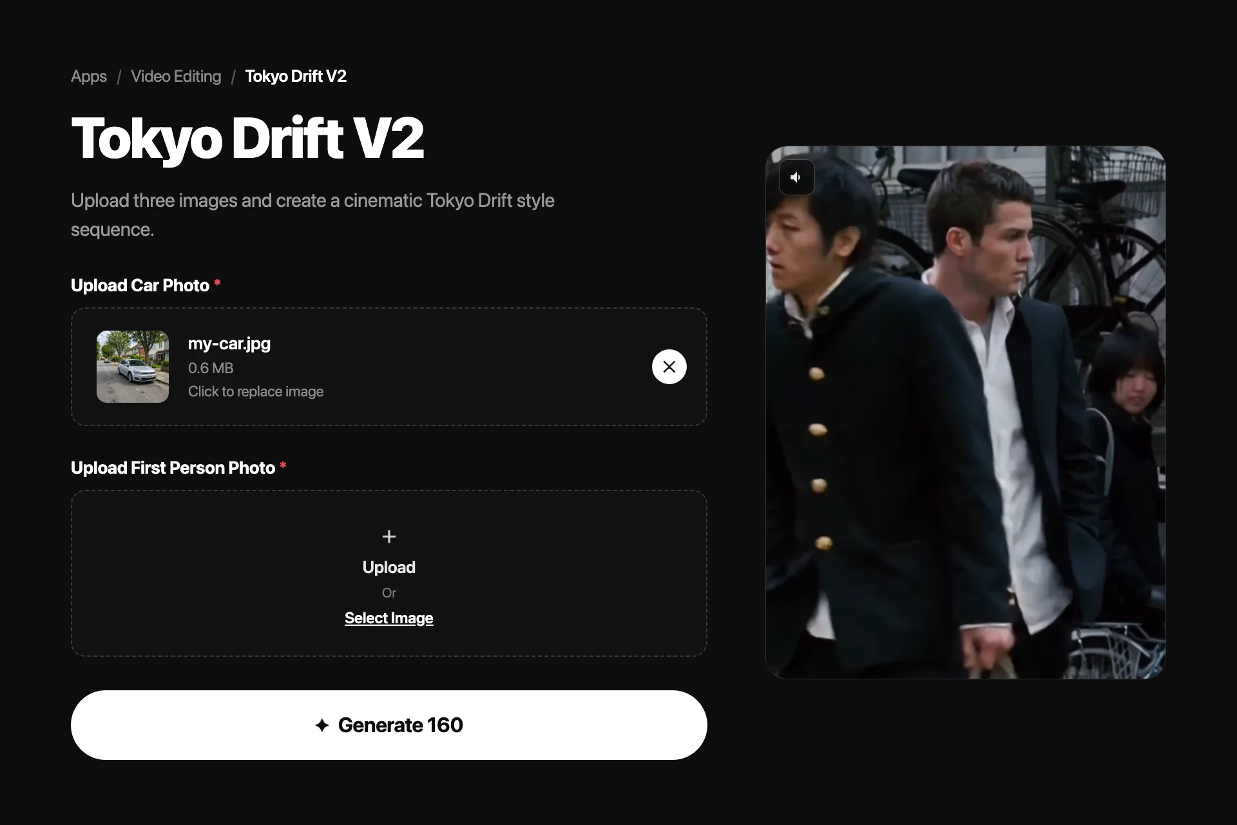This screenshot has height=825, width=1237.
Task: Open the Apps breadcrumb link
Action: tap(89, 76)
